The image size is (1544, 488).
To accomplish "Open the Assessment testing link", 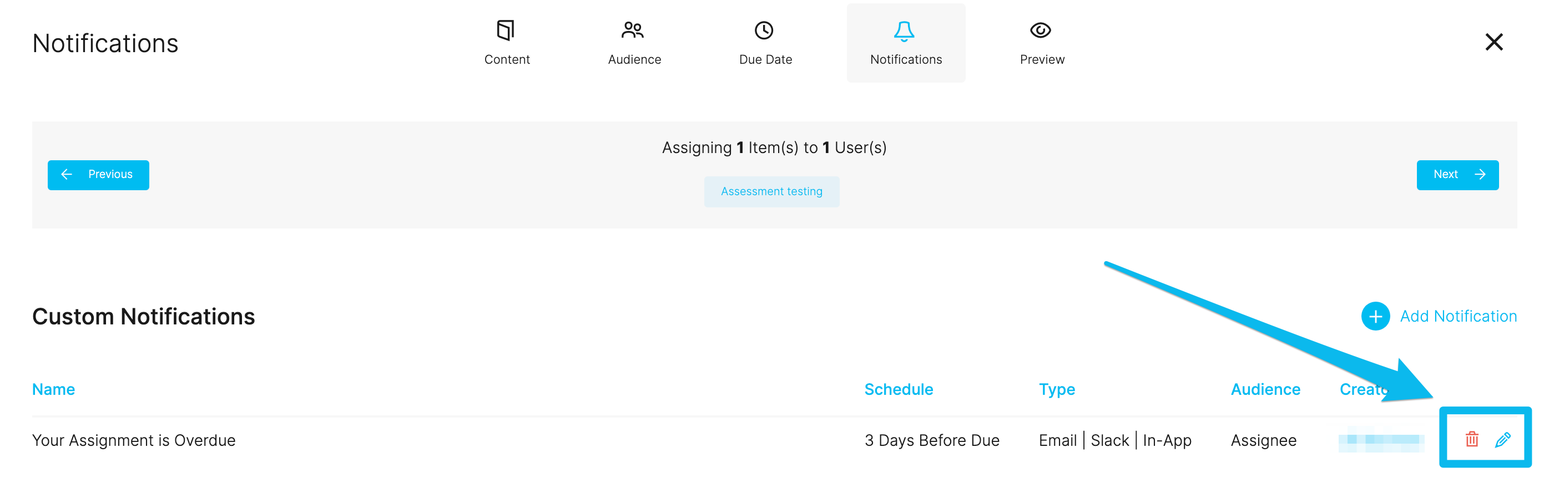I will (x=771, y=191).
